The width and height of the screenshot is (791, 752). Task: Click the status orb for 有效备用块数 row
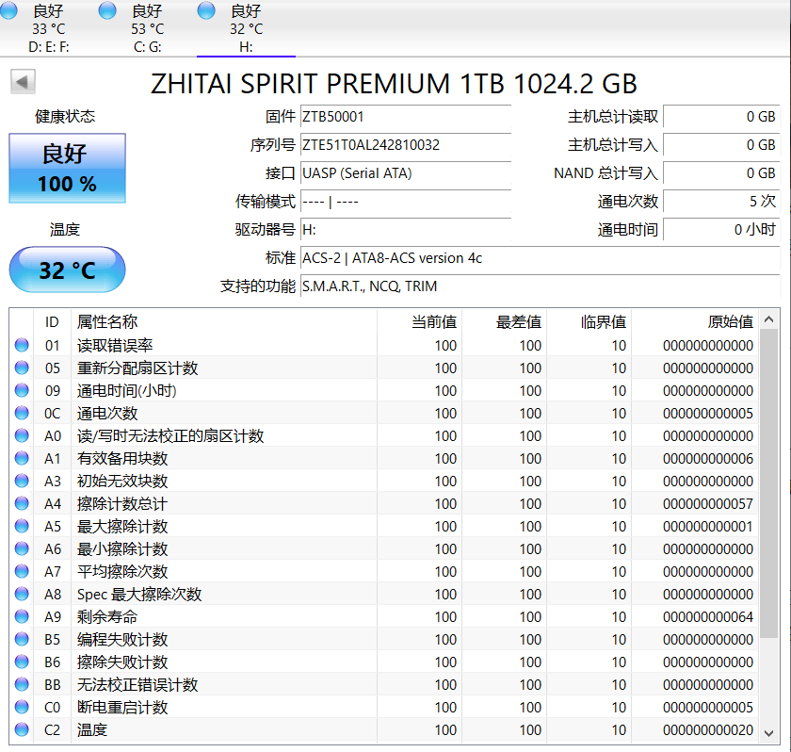click(22, 458)
